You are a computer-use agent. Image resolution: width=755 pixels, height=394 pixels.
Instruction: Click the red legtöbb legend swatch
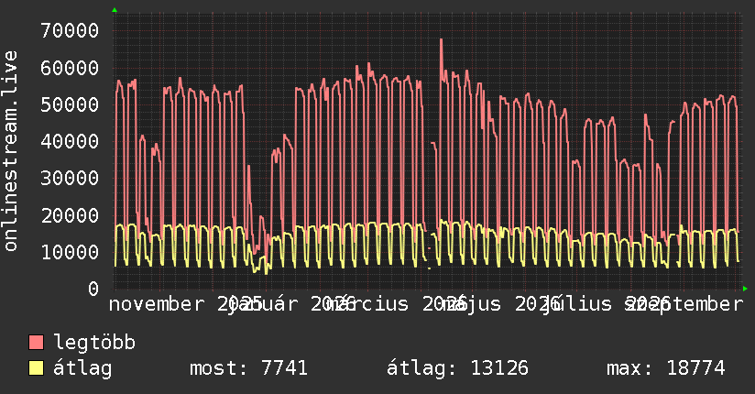(36, 343)
